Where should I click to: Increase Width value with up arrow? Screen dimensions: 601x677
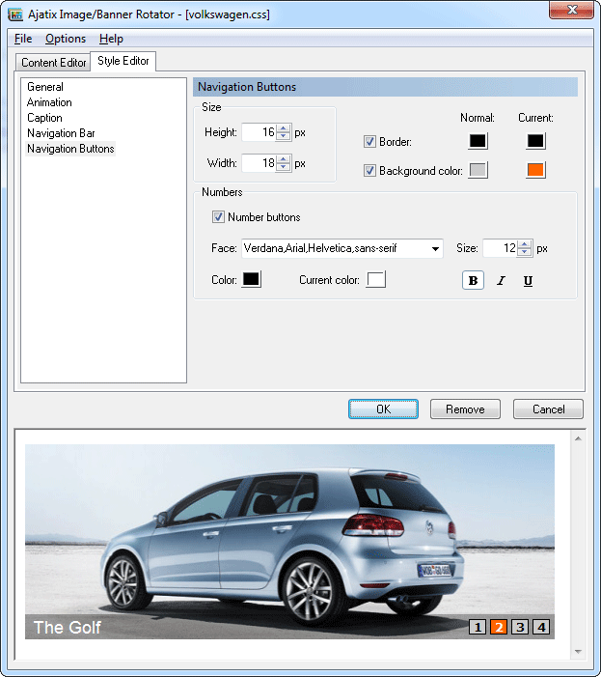pos(283,159)
